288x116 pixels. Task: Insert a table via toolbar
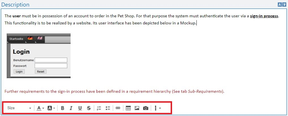(128, 108)
